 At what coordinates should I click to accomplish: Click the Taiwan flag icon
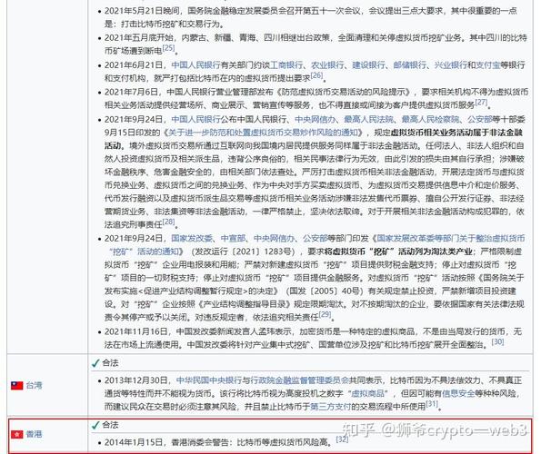[x=16, y=386]
